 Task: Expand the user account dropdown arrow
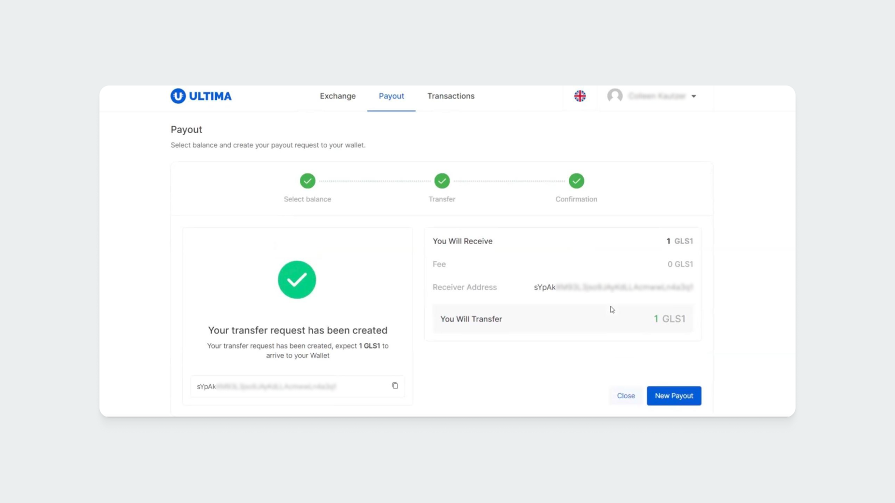click(694, 96)
